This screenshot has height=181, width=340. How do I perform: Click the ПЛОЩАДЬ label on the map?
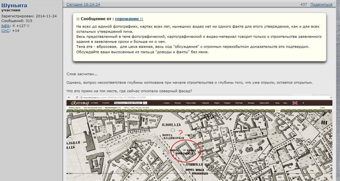tap(171, 125)
